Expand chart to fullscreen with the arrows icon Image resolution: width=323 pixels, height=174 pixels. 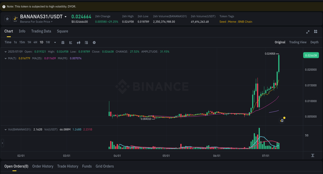click(307, 31)
